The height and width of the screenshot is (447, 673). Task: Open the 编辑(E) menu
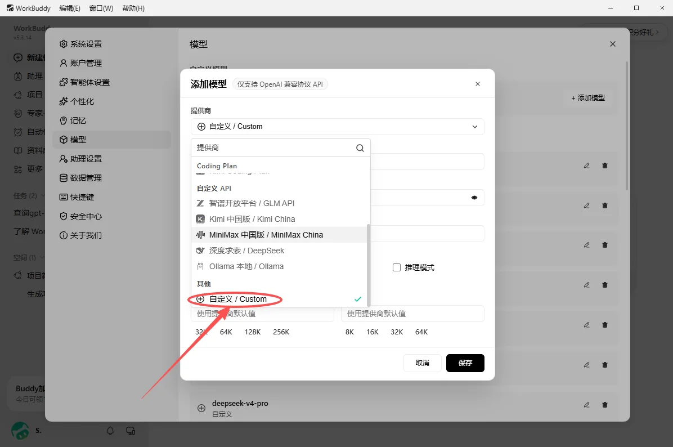[70, 8]
